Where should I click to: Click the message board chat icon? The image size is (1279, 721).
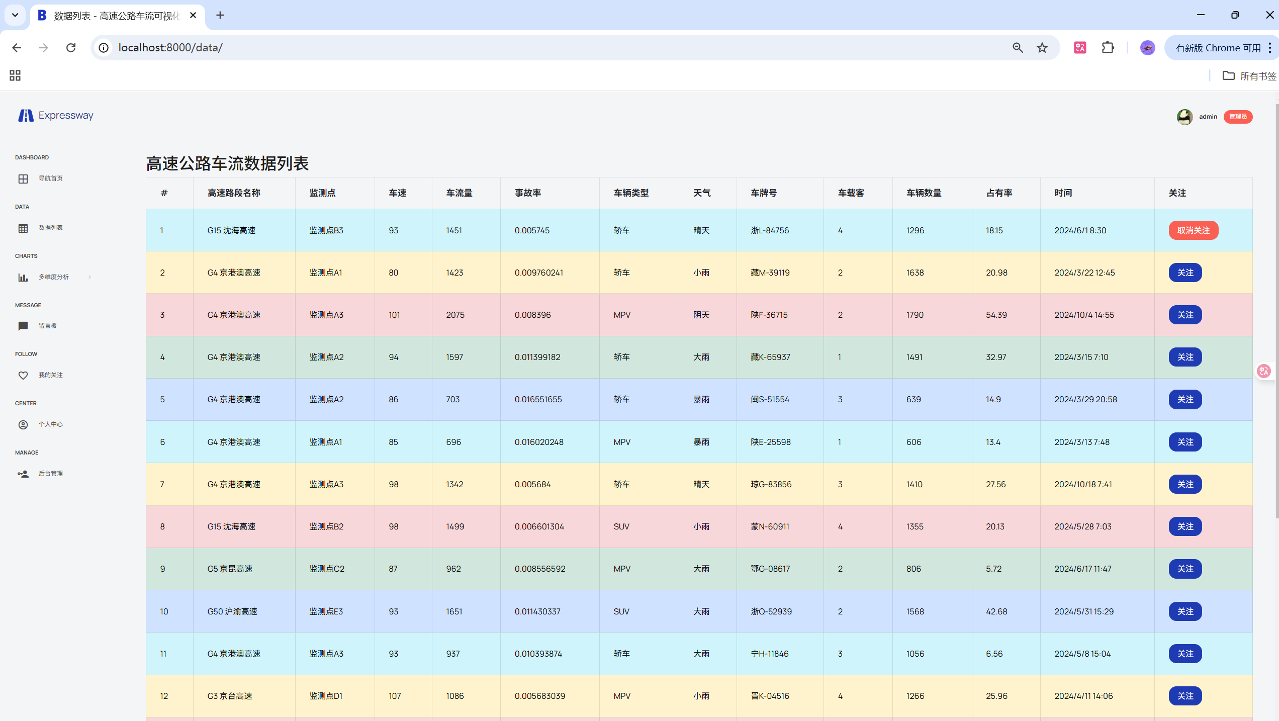23,326
